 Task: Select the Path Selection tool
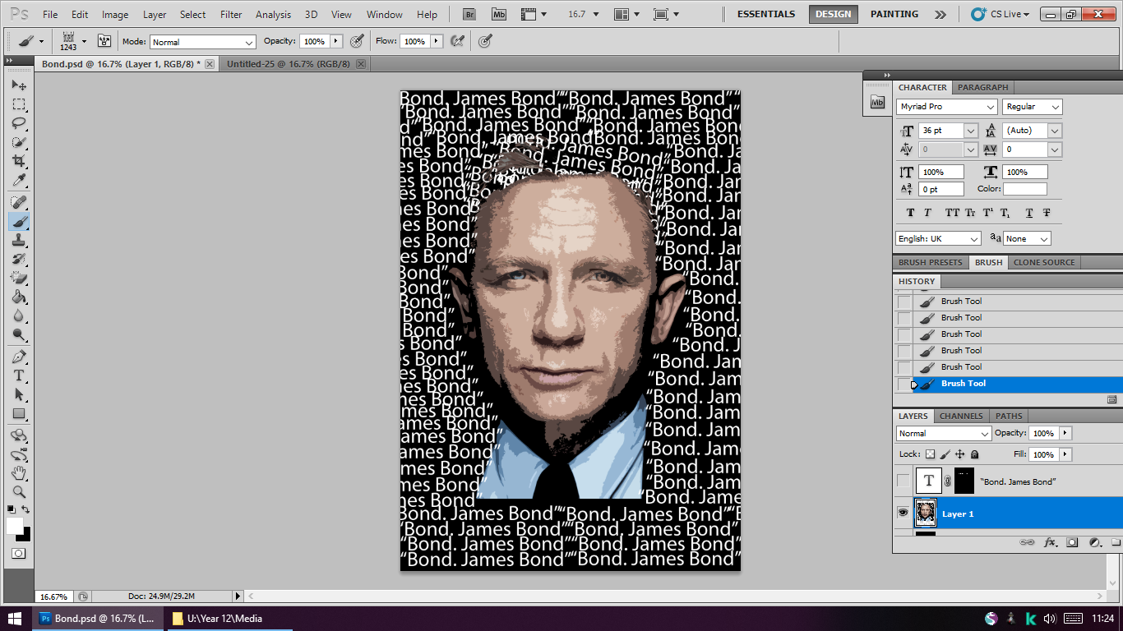click(19, 394)
